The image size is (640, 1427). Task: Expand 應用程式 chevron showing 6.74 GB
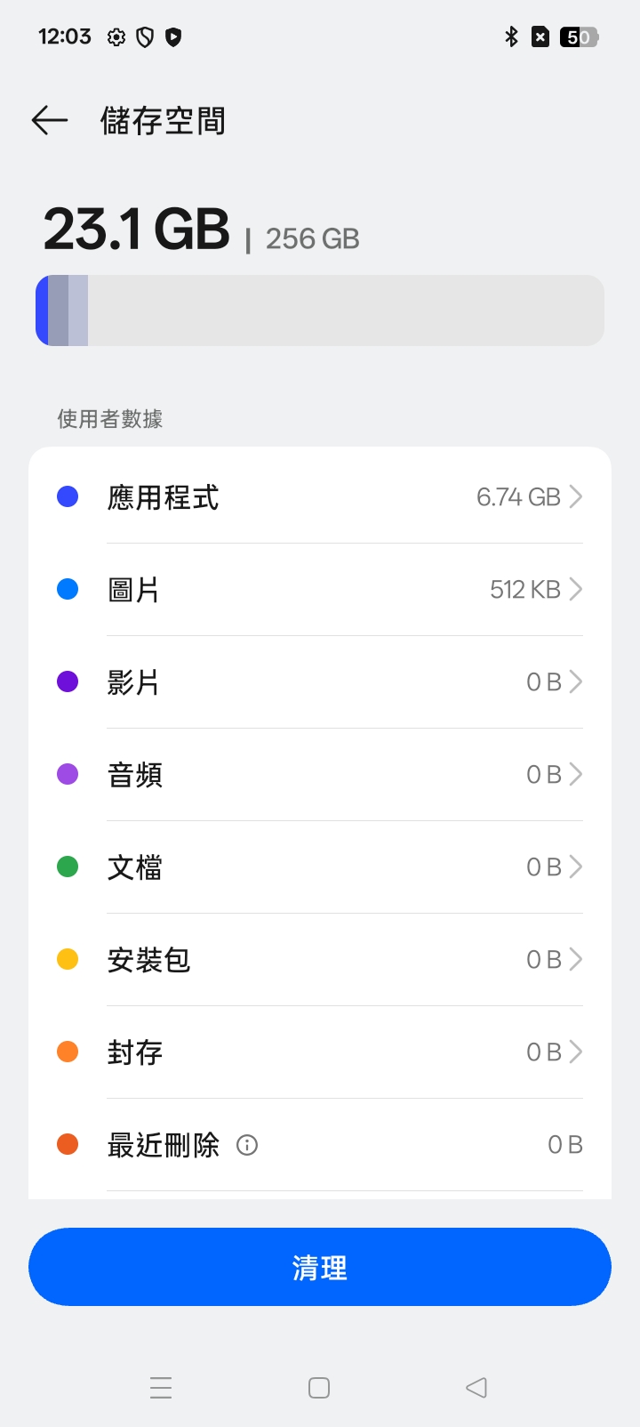575,496
